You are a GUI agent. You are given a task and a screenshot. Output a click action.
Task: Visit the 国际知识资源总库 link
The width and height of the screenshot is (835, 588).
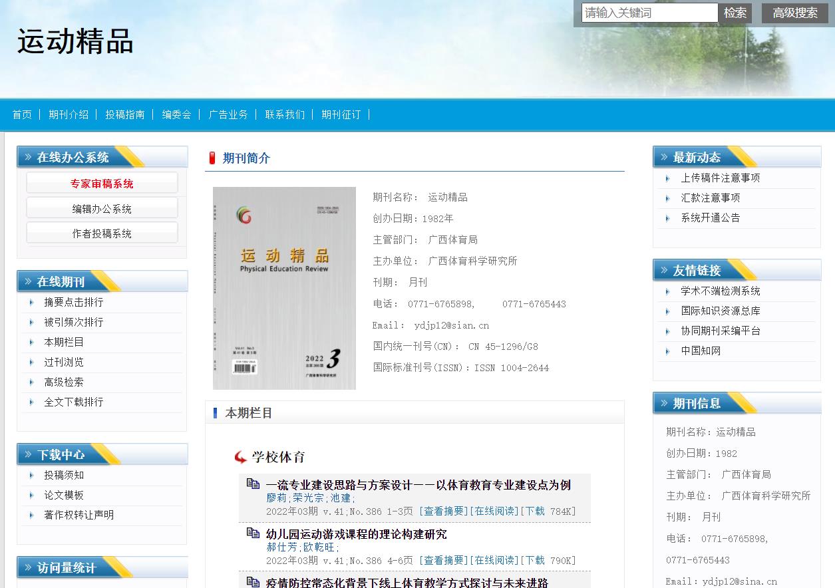(x=720, y=311)
